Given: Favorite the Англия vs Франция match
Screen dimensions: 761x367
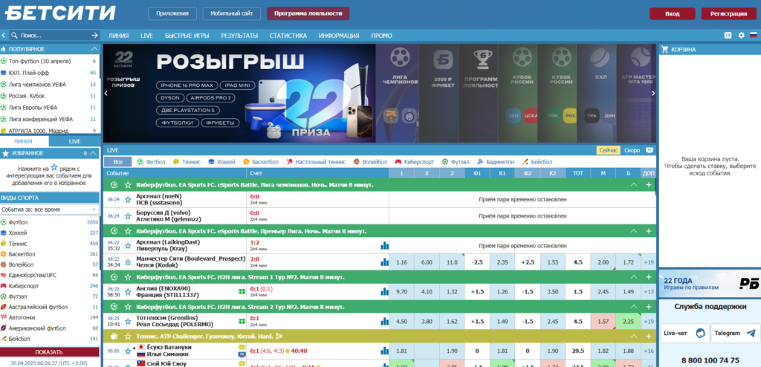Looking at the screenshot, I should click(128, 292).
